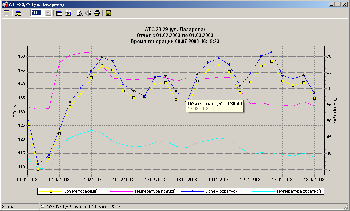The image size is (350, 211).
Task: Click the right axis value 35
Action: point(329,169)
